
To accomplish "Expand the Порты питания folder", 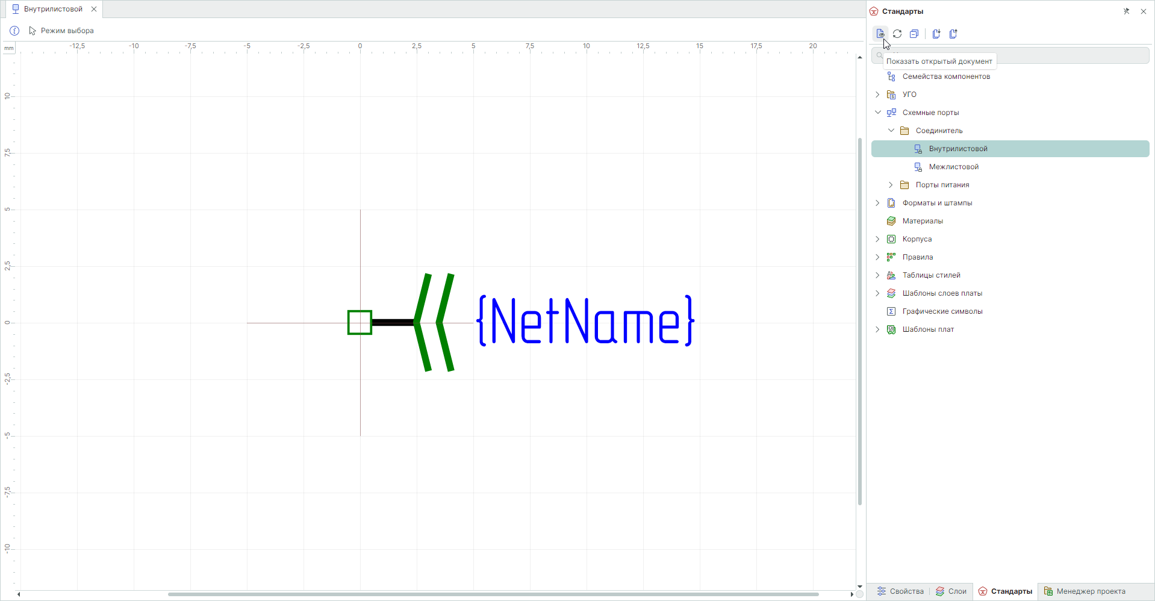I will (891, 185).
